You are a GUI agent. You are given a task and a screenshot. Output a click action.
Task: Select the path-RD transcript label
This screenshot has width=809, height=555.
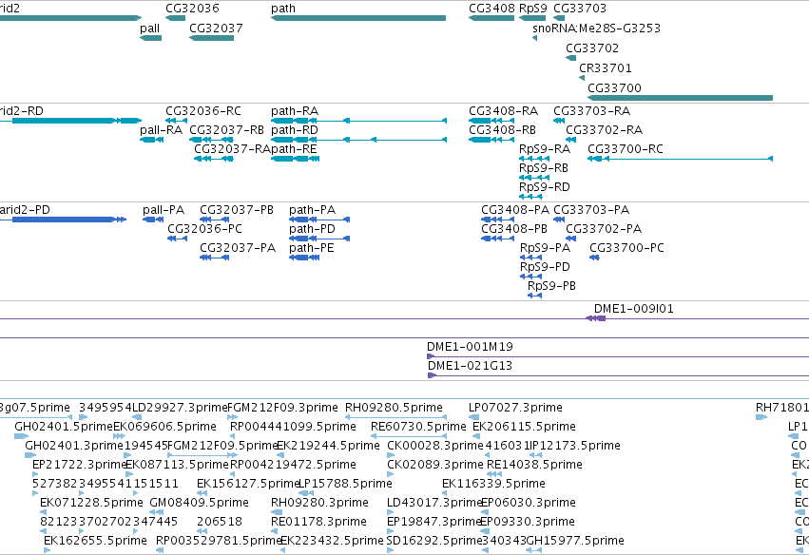click(x=295, y=130)
